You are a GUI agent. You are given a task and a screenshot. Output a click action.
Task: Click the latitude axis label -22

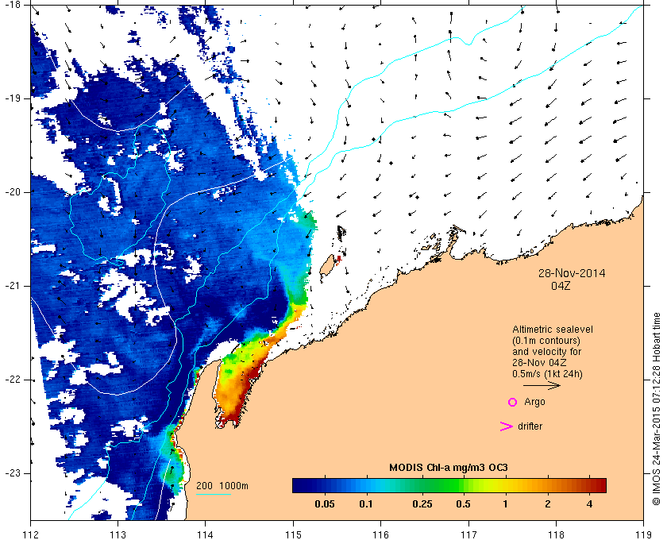[13, 379]
